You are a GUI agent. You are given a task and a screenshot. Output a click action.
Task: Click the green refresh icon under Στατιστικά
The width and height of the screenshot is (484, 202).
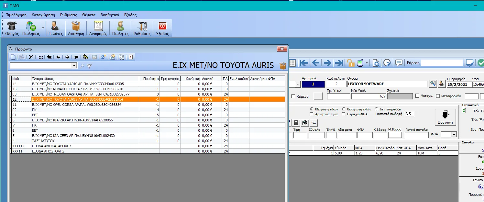click(x=464, y=111)
